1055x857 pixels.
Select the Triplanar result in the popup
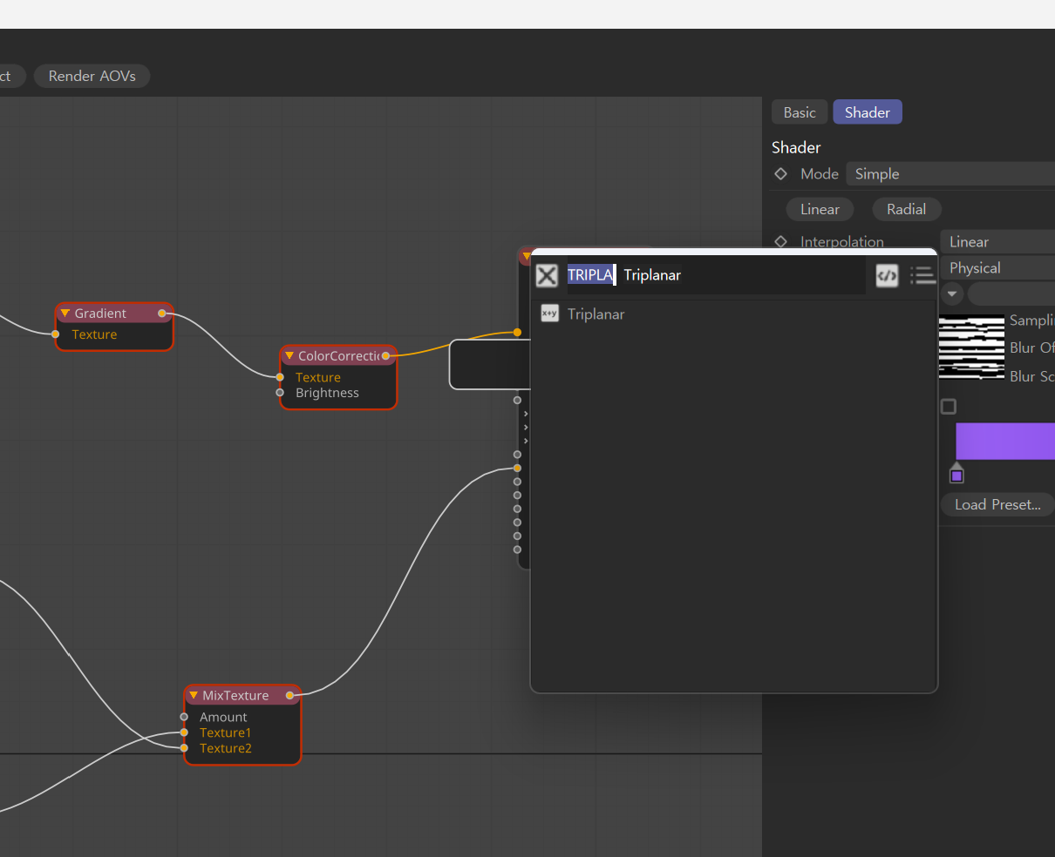coord(596,314)
